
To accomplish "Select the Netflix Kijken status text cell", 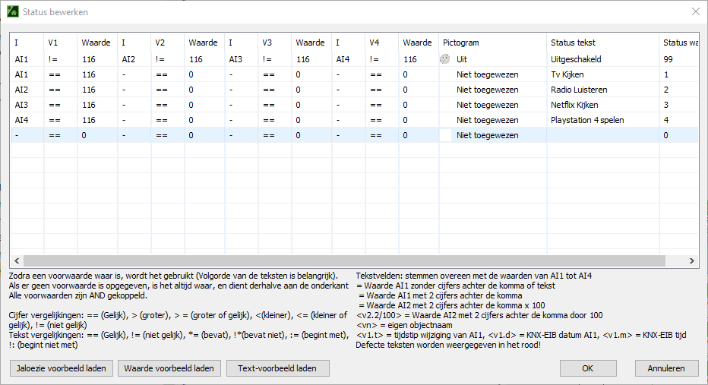I will pyautogui.click(x=603, y=105).
